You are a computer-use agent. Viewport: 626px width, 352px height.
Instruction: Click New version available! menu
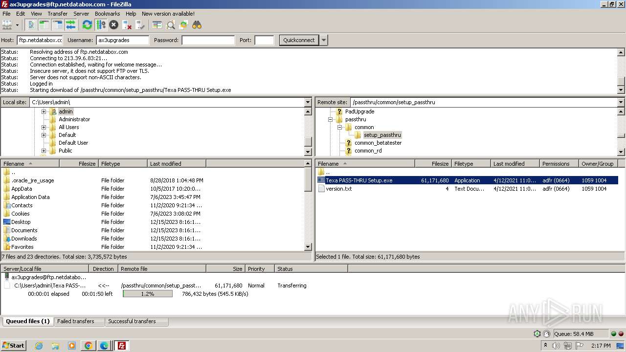pos(168,14)
